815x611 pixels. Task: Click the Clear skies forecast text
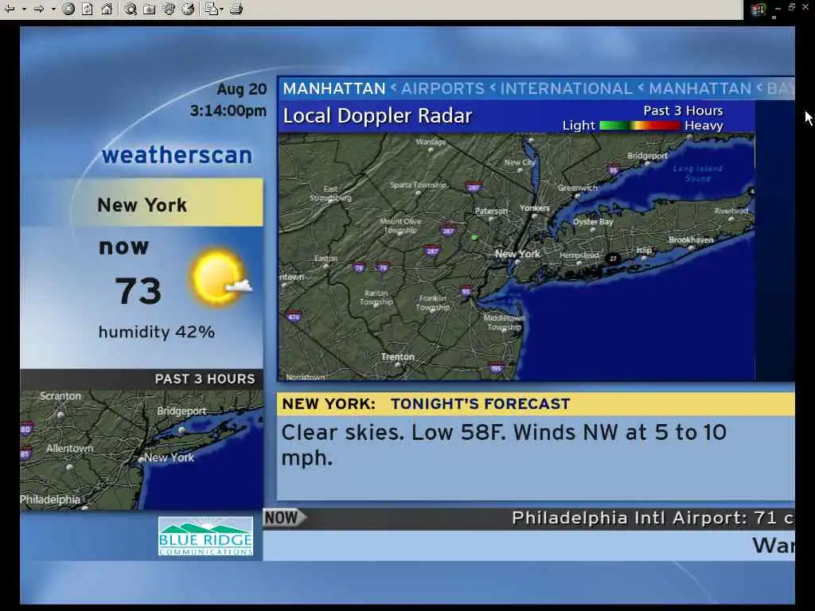(504, 446)
